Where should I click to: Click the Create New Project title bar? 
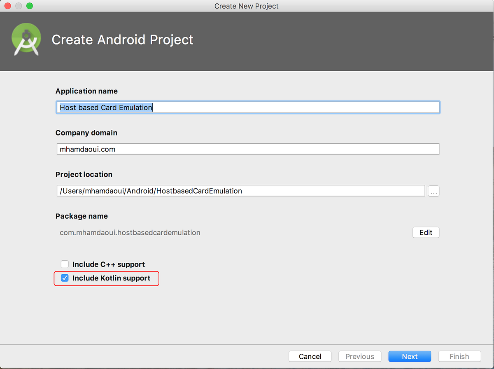pos(246,6)
